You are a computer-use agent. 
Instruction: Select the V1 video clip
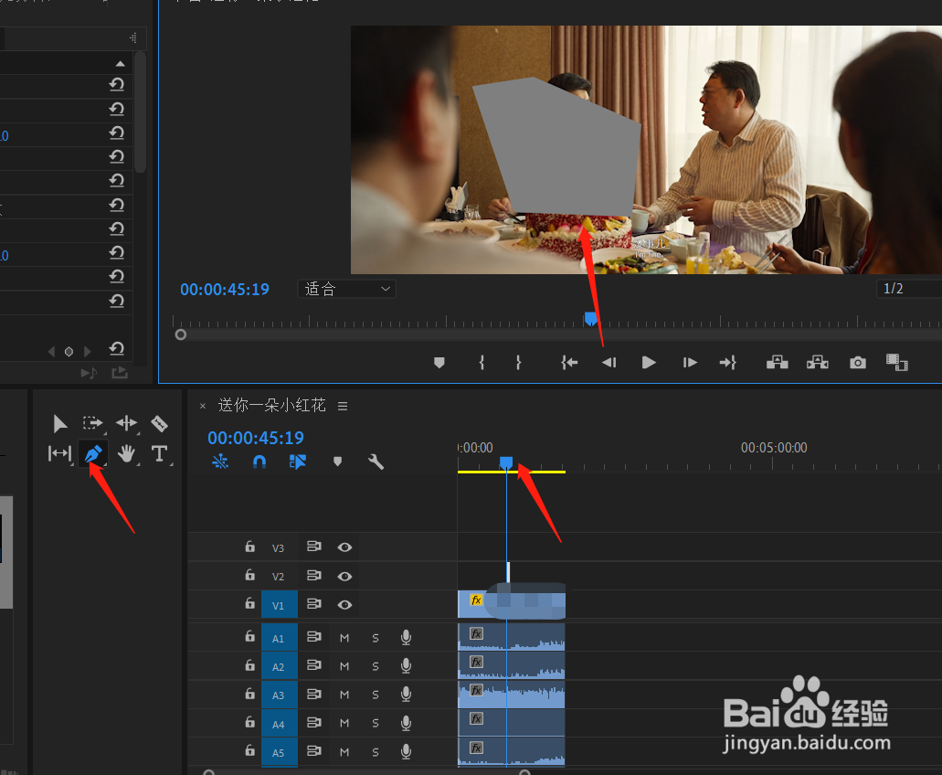[x=512, y=604]
